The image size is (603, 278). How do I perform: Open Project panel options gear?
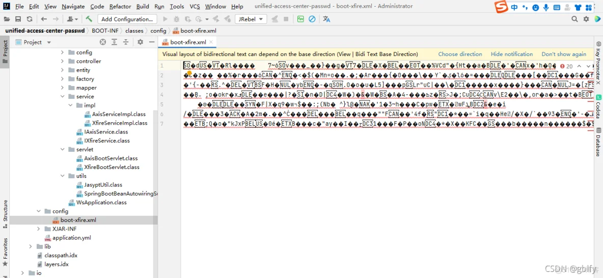[141, 42]
